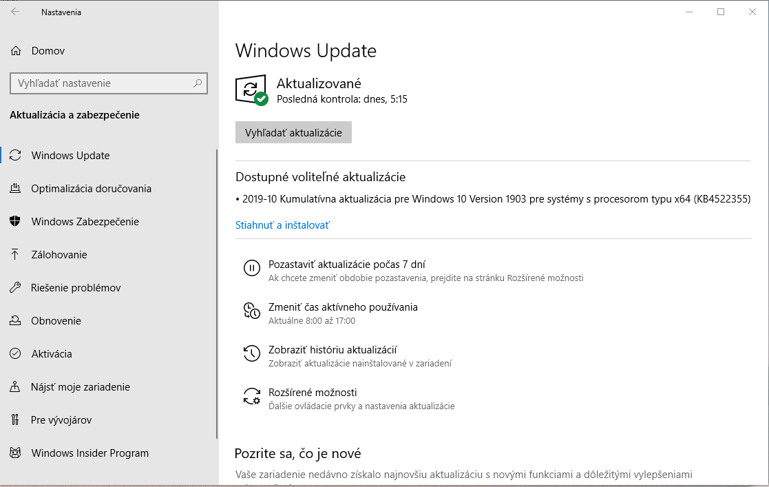
Task: Maximize the Nastavenia window
Action: 720,12
